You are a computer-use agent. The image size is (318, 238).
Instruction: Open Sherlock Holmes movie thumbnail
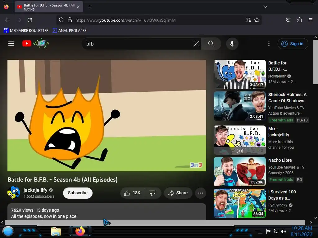pyautogui.click(x=240, y=106)
